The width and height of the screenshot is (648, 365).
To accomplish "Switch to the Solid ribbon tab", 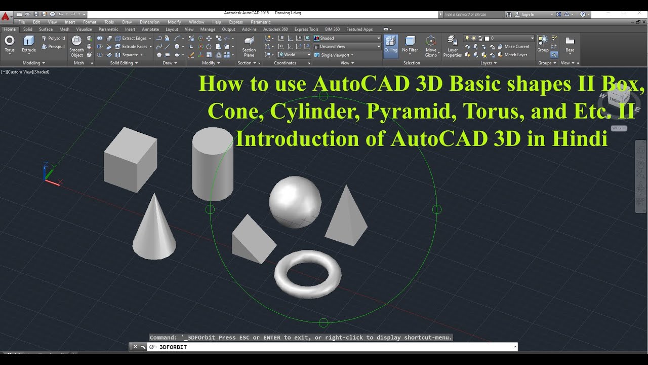I will pyautogui.click(x=28, y=29).
